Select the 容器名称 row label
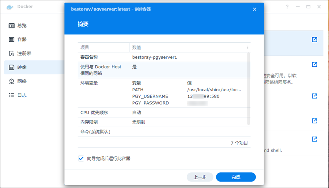Viewport: 329px width, 188px height. [89, 57]
